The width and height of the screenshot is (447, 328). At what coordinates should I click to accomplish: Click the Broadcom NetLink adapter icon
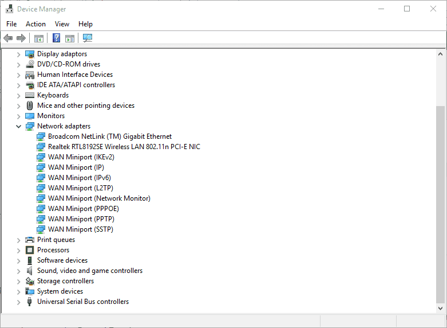click(x=41, y=136)
